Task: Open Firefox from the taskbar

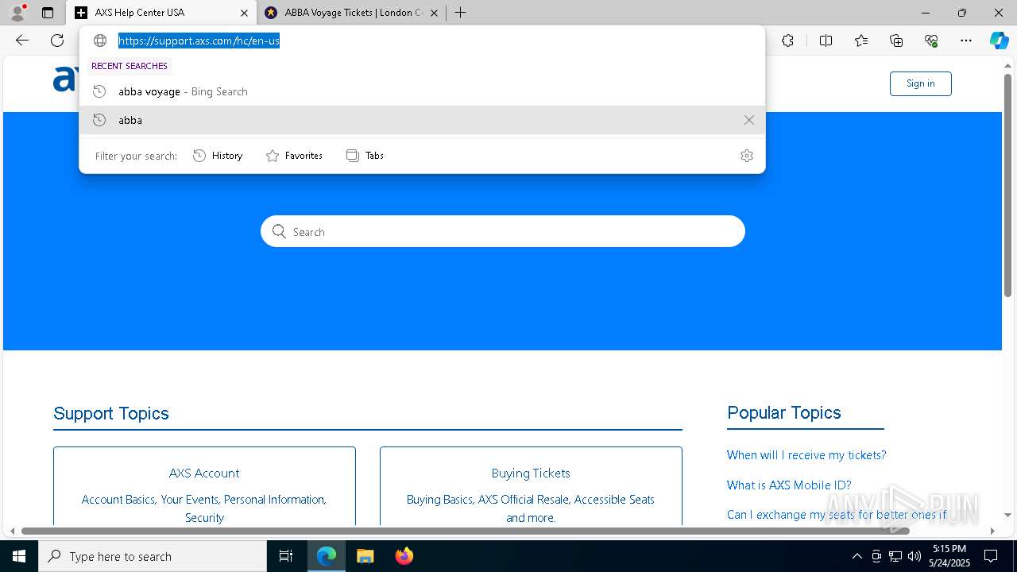Action: coord(404,556)
